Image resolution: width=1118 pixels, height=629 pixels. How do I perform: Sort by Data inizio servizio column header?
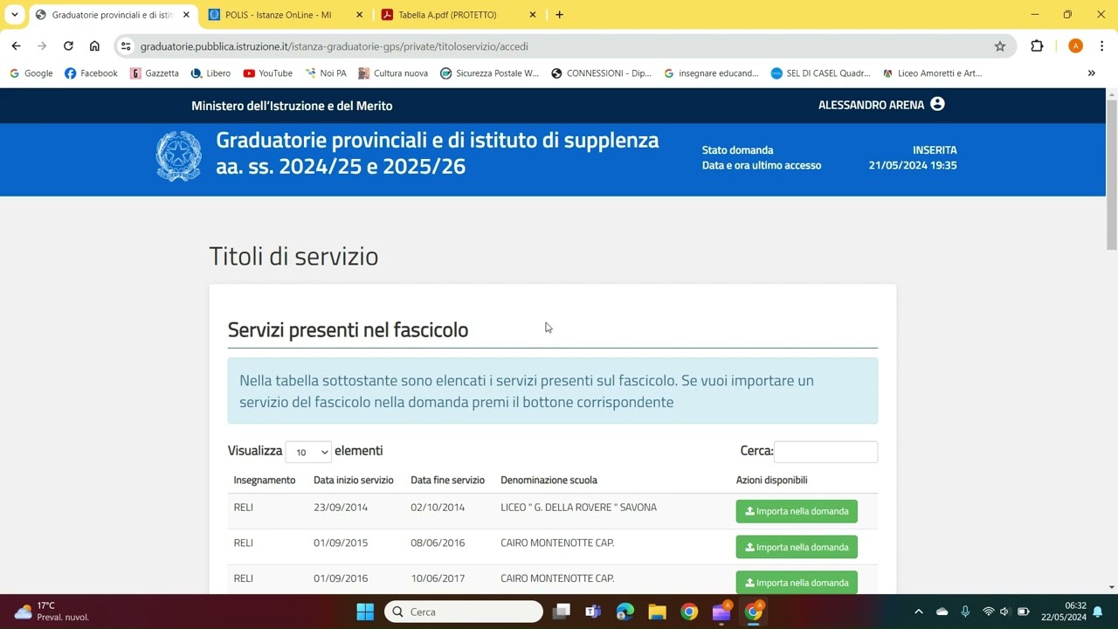click(x=354, y=480)
